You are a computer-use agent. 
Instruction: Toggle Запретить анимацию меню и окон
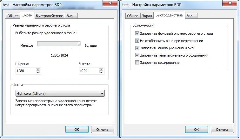pyautogui.click(x=137, y=48)
